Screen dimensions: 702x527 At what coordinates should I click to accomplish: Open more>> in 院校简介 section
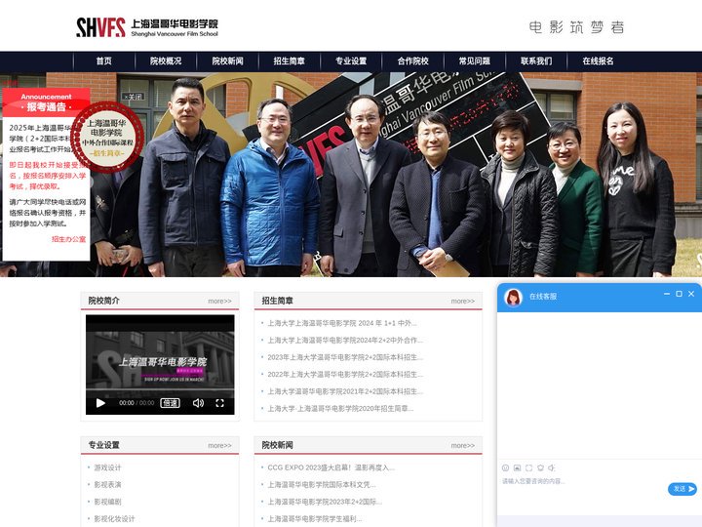[x=219, y=302]
